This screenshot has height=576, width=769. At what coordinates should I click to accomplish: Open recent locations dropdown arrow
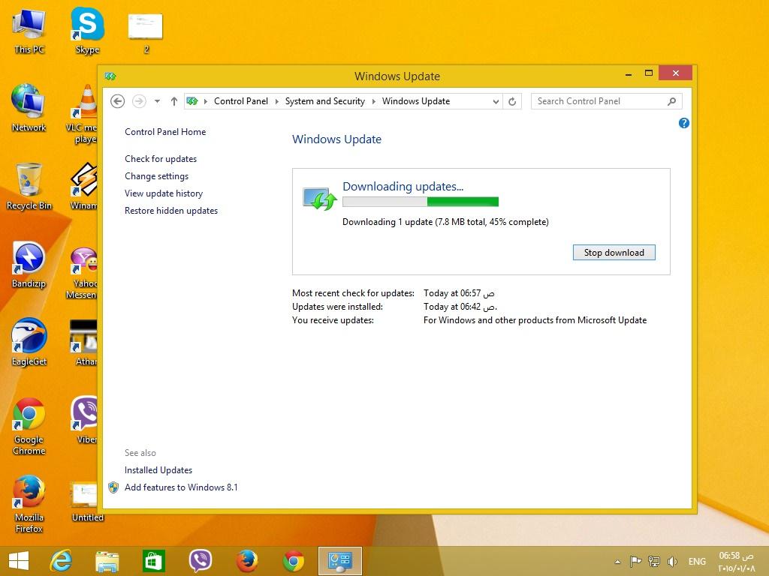(x=157, y=101)
